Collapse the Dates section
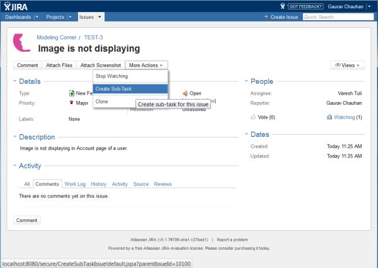The image size is (378, 268). click(246, 134)
